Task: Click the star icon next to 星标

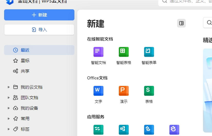Action: pos(15,61)
